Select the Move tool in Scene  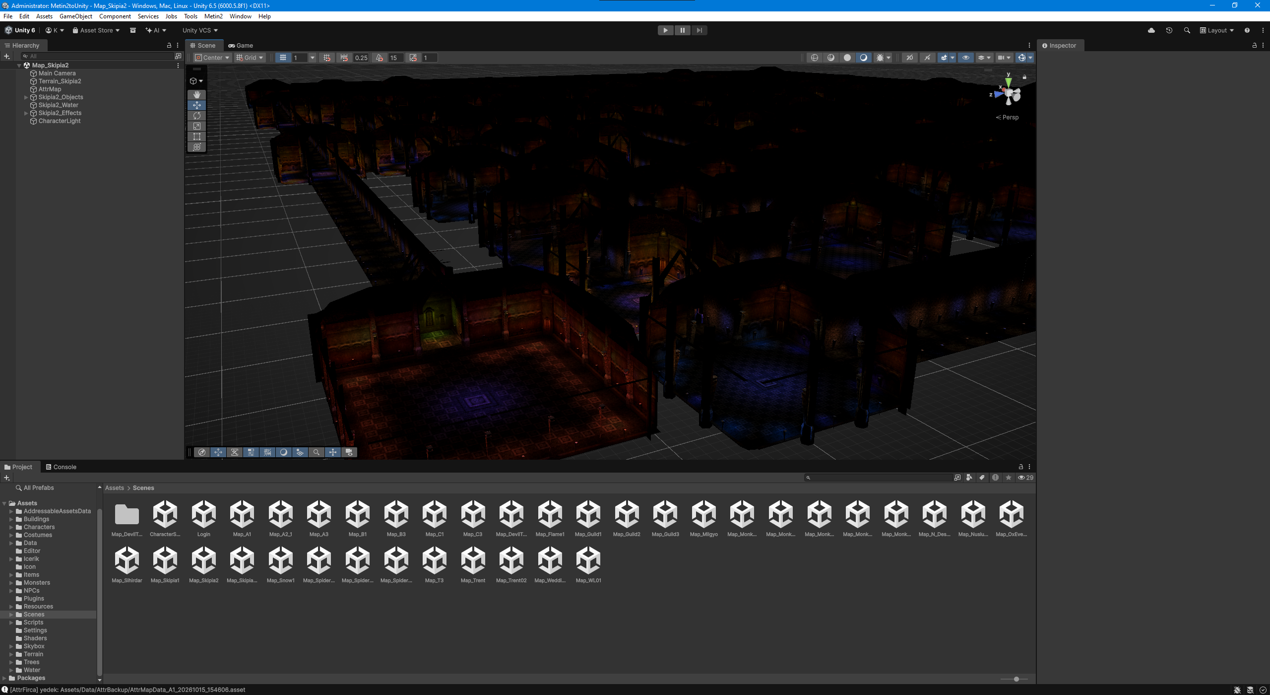click(197, 105)
